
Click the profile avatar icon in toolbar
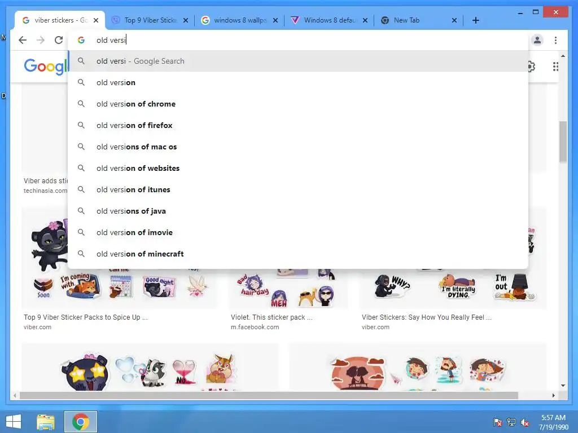point(537,40)
